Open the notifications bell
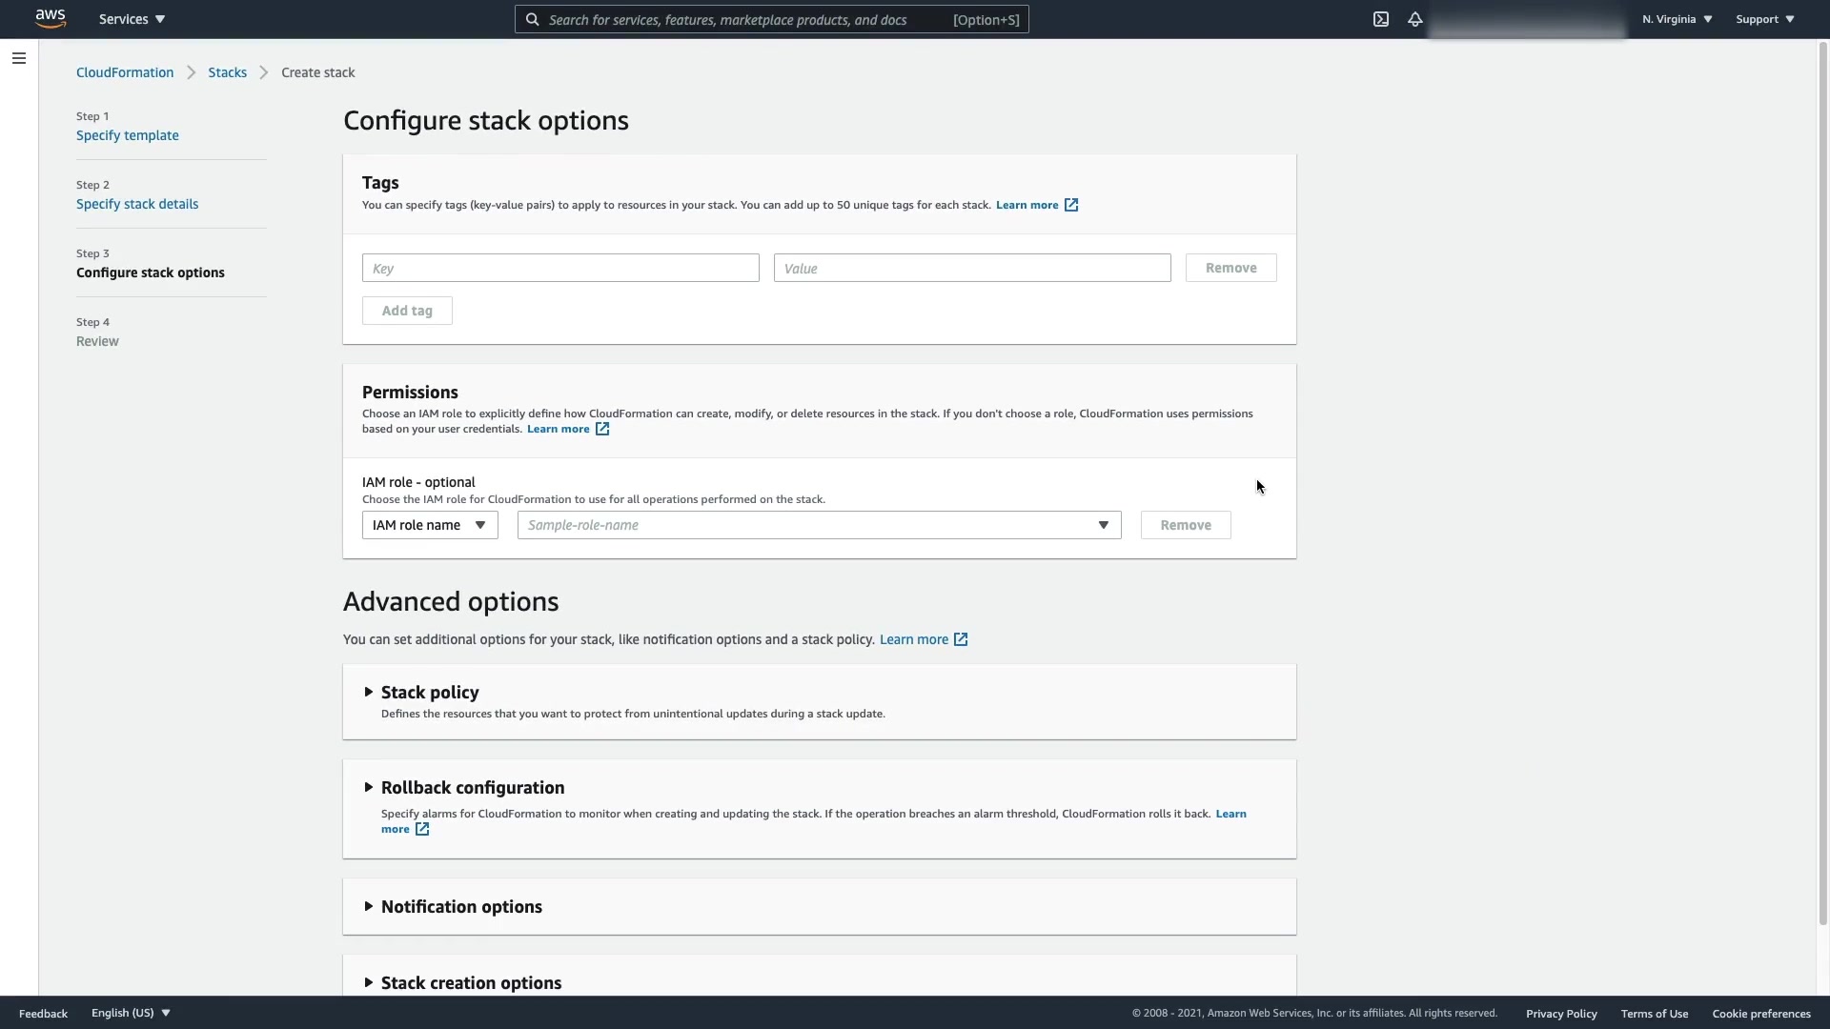Screen dimensions: 1830x1029 pyautogui.click(x=1414, y=19)
